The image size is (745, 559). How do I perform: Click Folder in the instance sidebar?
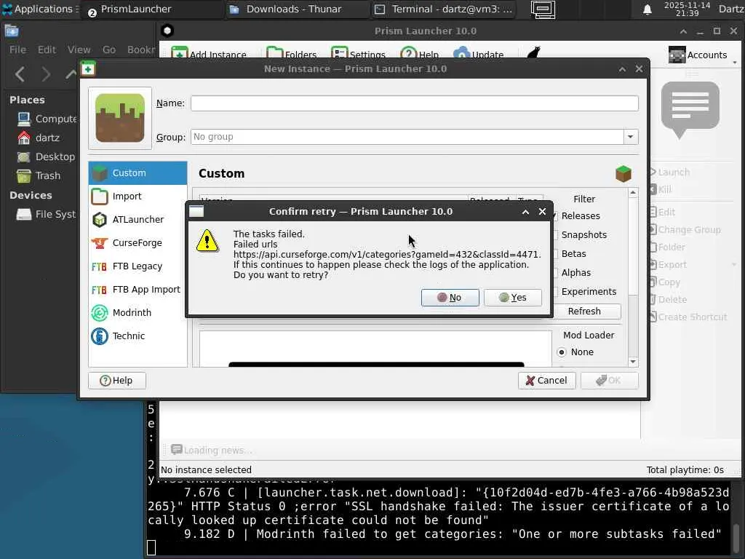[x=667, y=247]
